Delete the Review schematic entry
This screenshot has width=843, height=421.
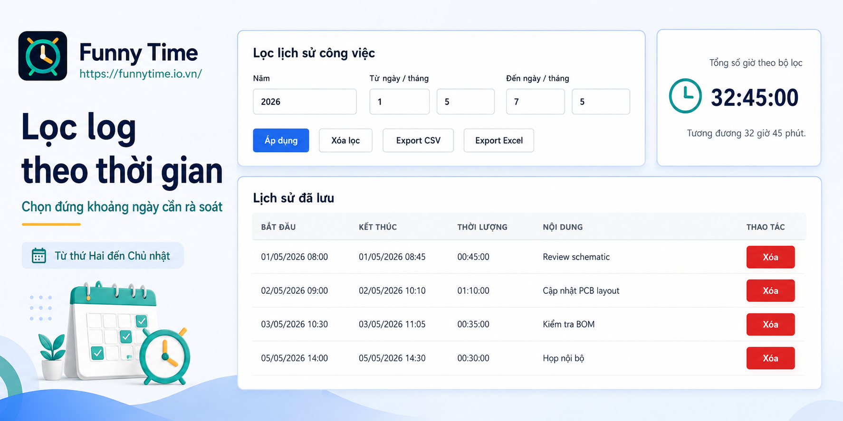(770, 257)
